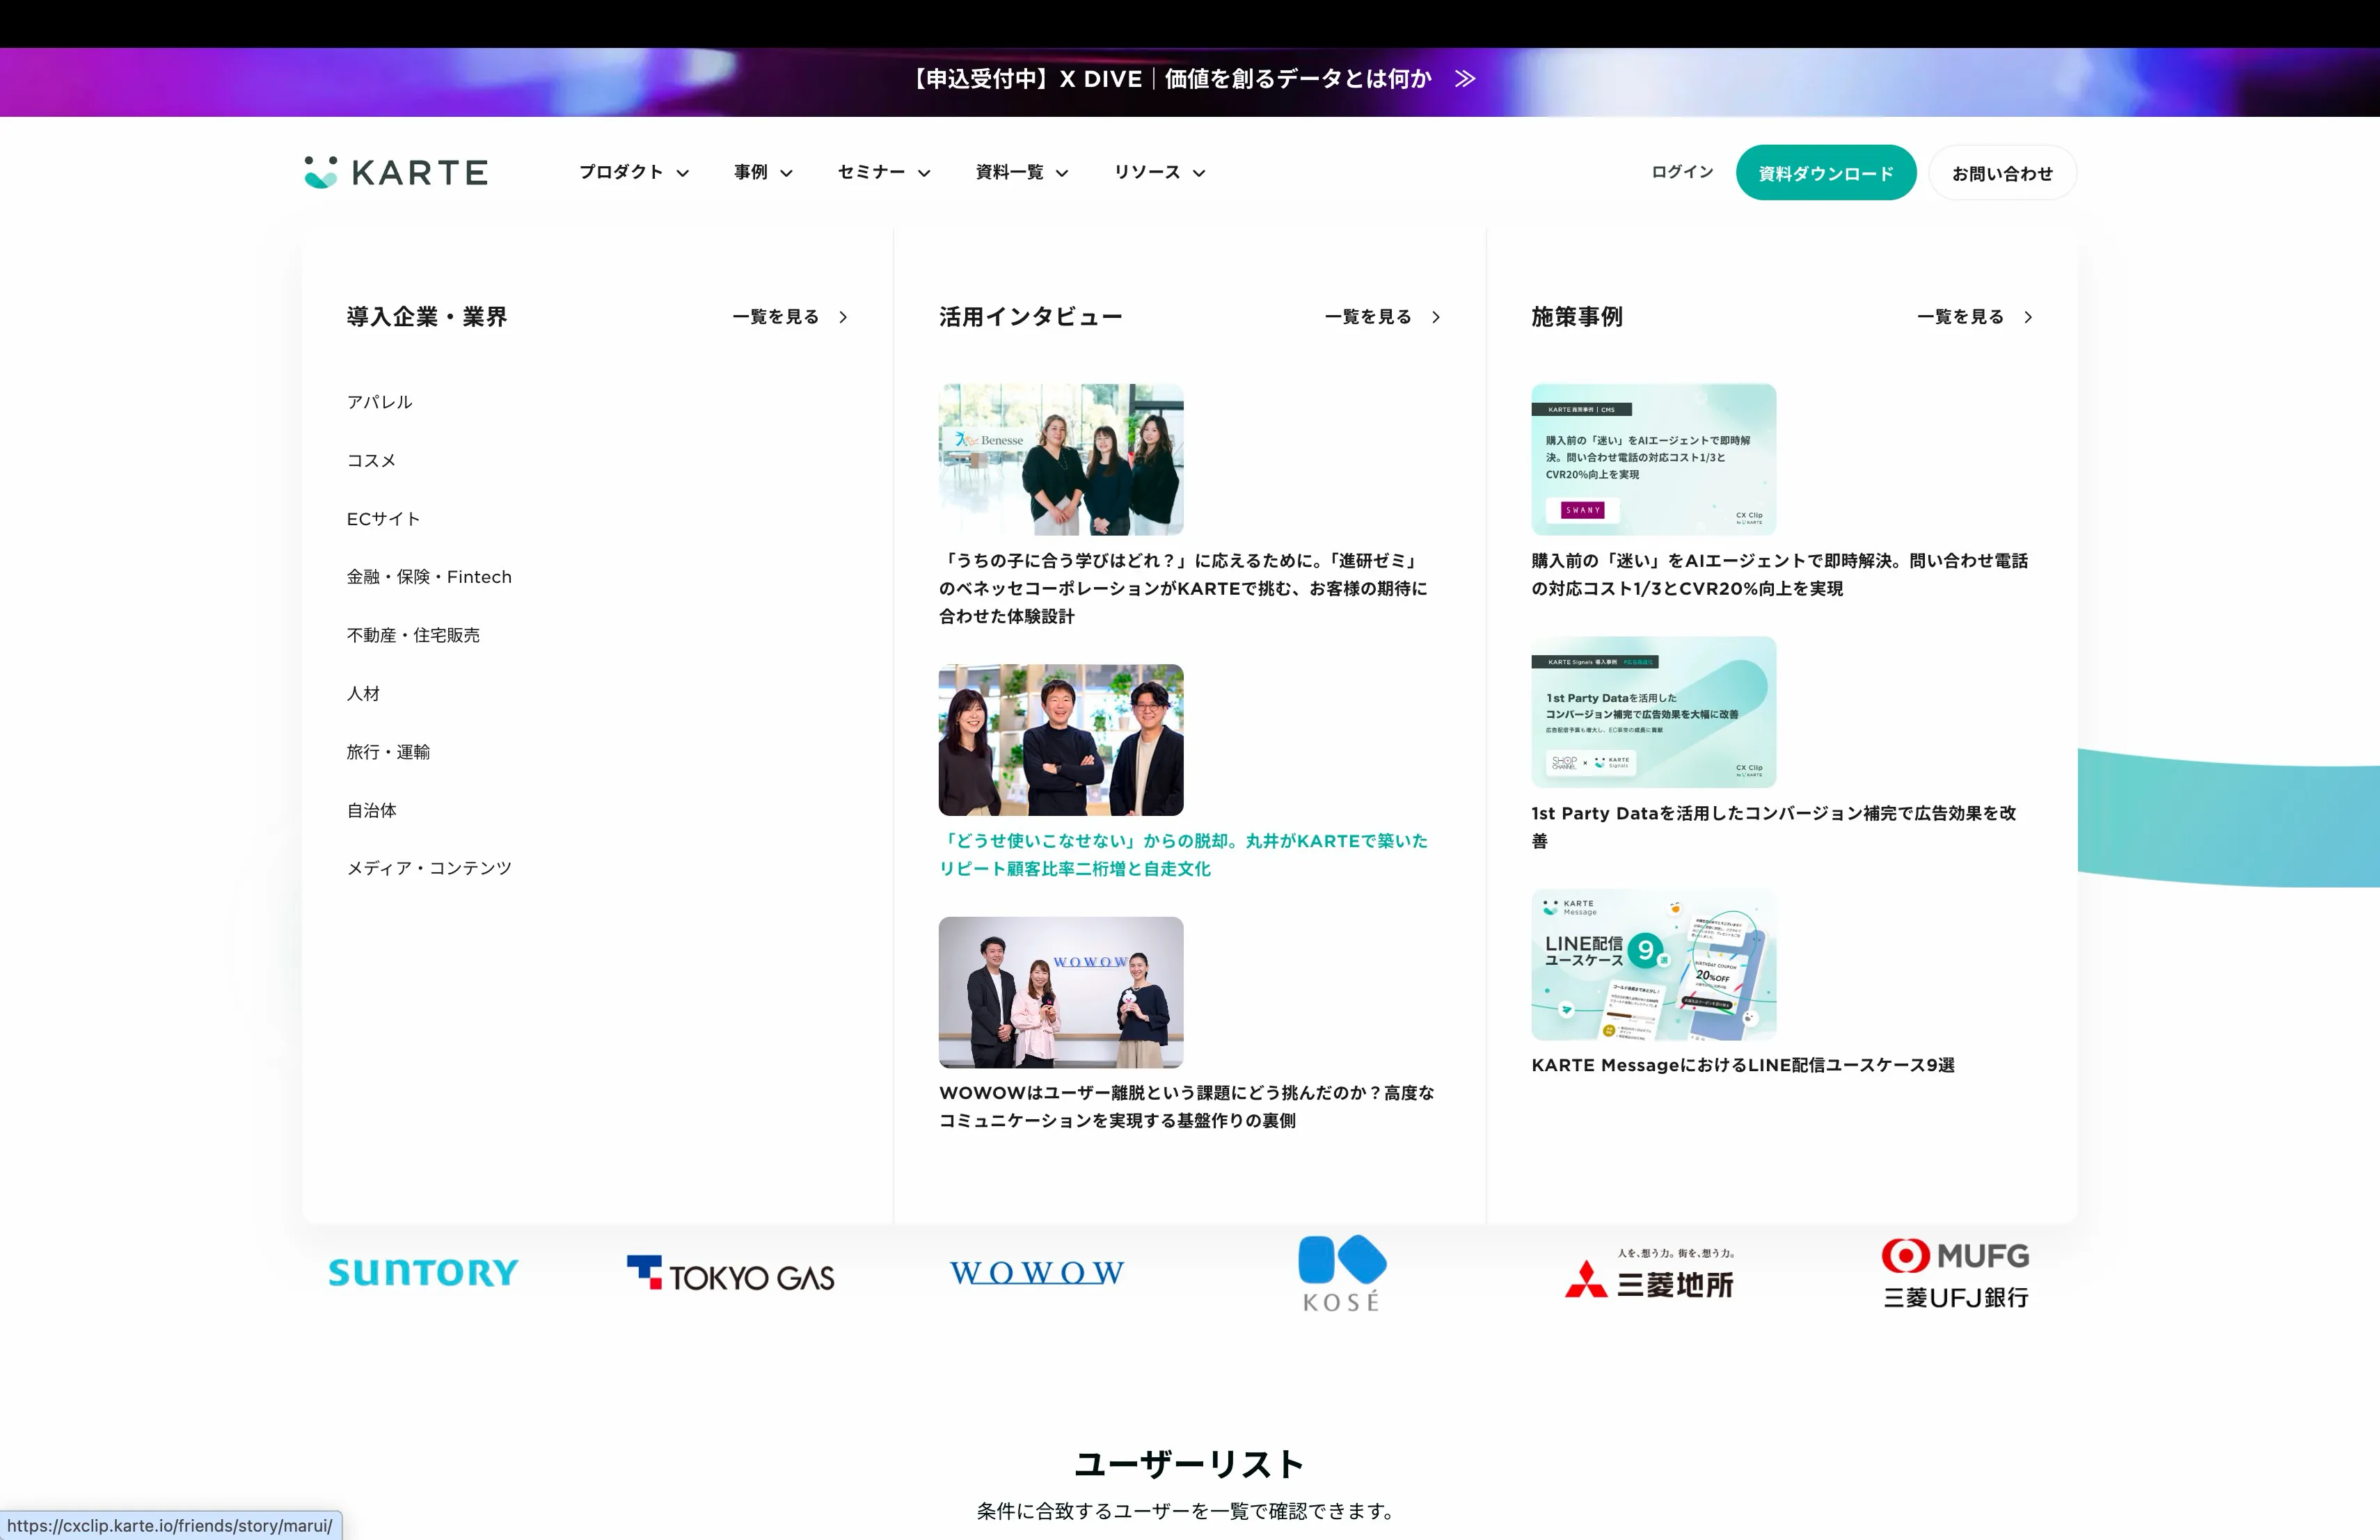
Task: Read the ベネッセ 進研ゼミ interview article title
Action: [x=1184, y=588]
